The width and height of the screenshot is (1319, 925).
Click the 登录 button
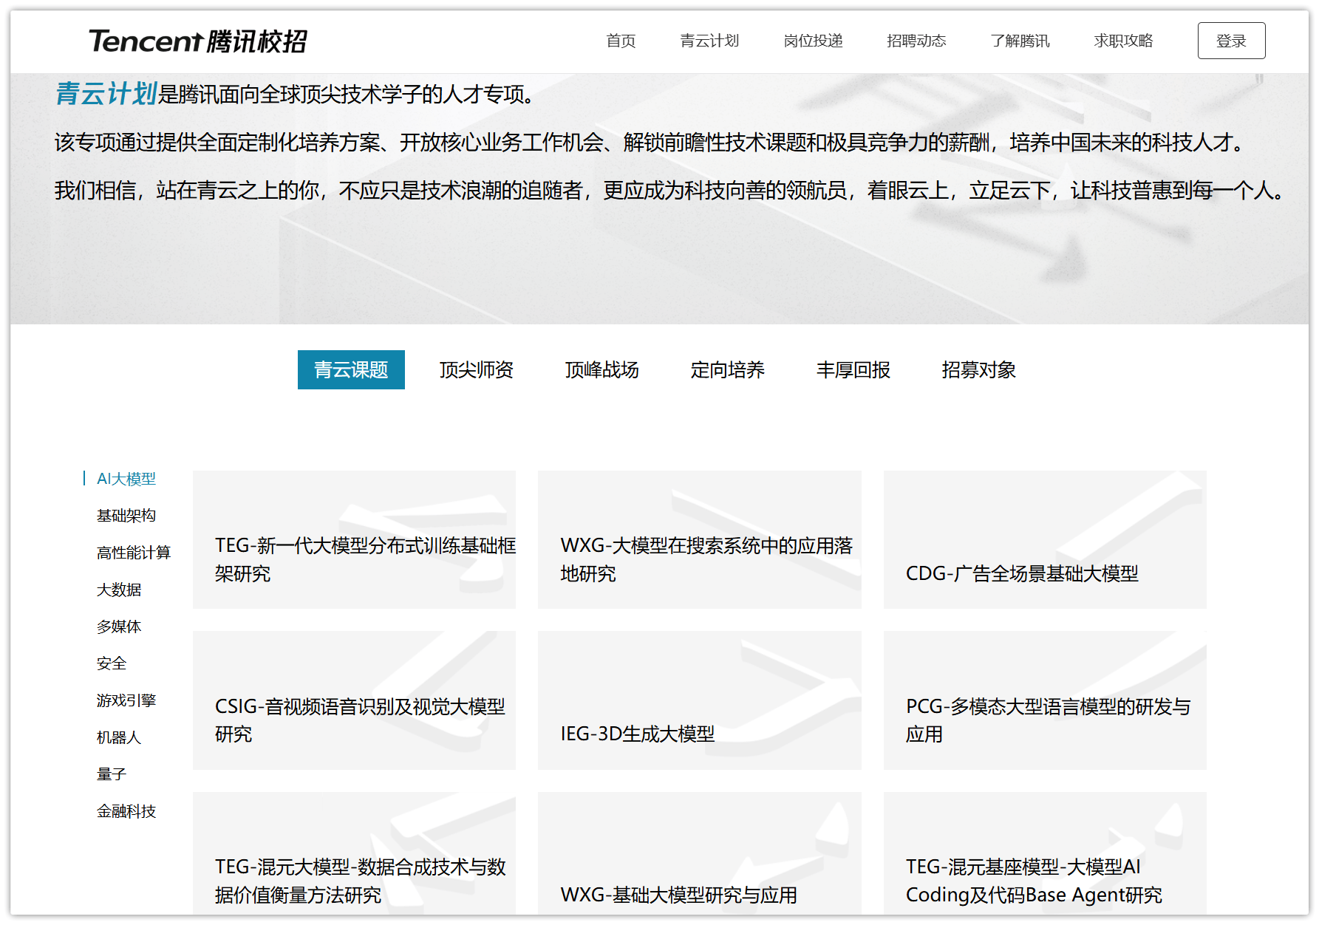[x=1231, y=41]
